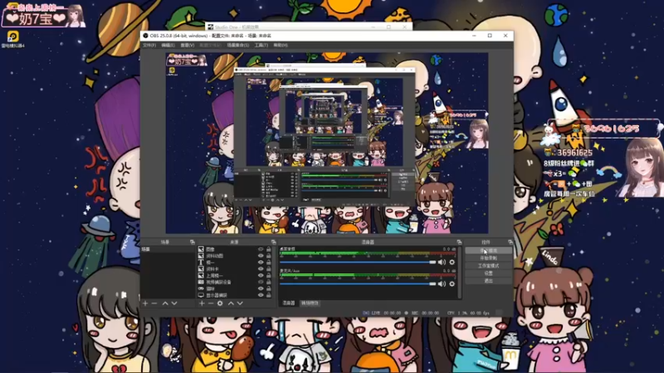
Task: Click 退出 exit button
Action: tap(488, 281)
